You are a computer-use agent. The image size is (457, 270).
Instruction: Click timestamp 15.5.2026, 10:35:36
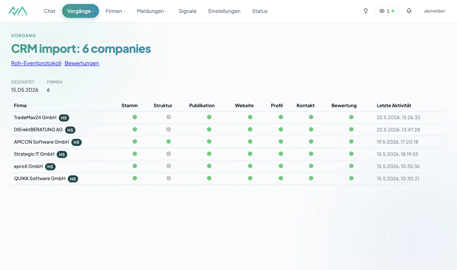[398, 166]
